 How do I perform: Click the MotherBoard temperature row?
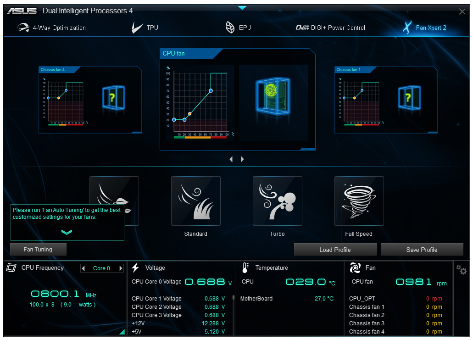click(287, 299)
